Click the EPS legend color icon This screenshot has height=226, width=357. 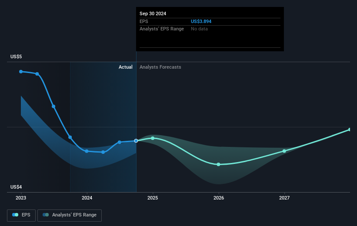click(15, 215)
